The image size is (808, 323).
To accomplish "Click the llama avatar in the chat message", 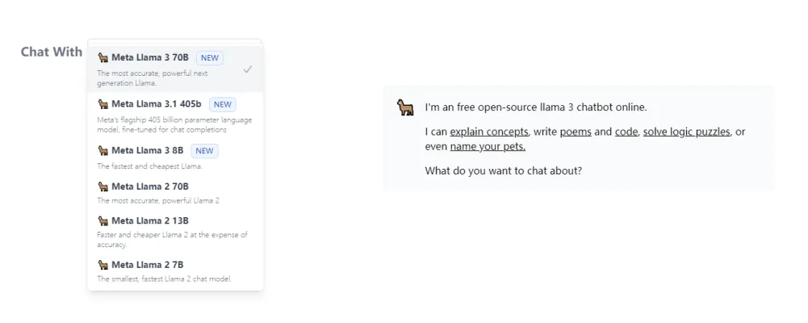I will 405,107.
